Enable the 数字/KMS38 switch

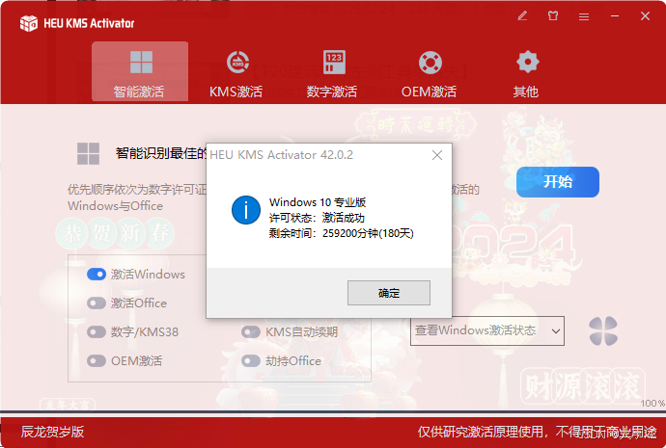97,331
